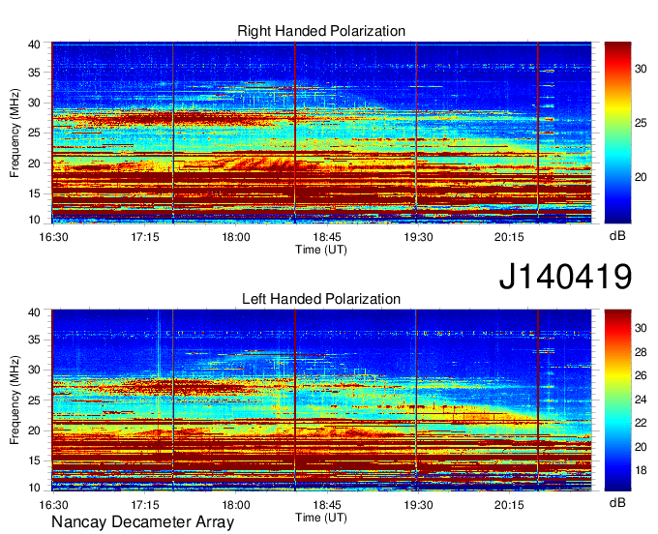This screenshot has height=534, width=658.
Task: Click the 10 MHz tick on Left Handed plot
Action: coord(35,488)
